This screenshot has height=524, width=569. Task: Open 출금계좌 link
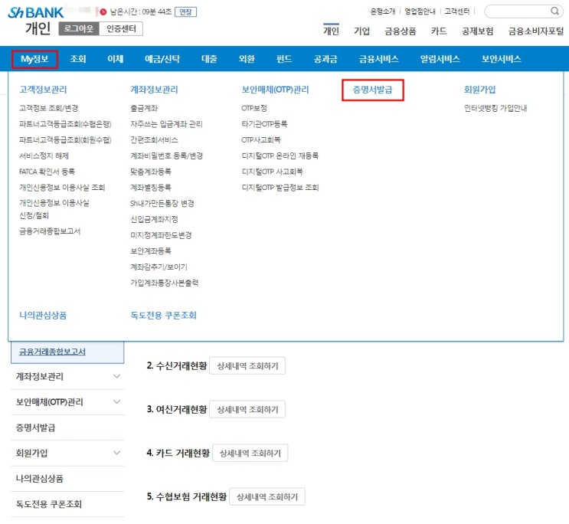click(144, 108)
